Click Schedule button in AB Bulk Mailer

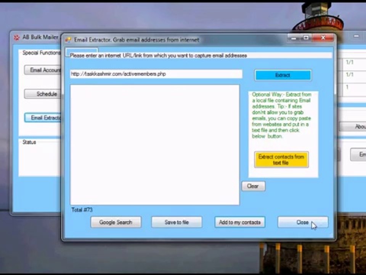click(x=43, y=94)
